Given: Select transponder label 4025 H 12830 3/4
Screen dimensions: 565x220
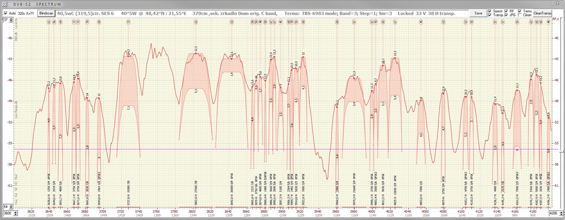Looking at the screenshot, I should pyautogui.click(x=395, y=190).
